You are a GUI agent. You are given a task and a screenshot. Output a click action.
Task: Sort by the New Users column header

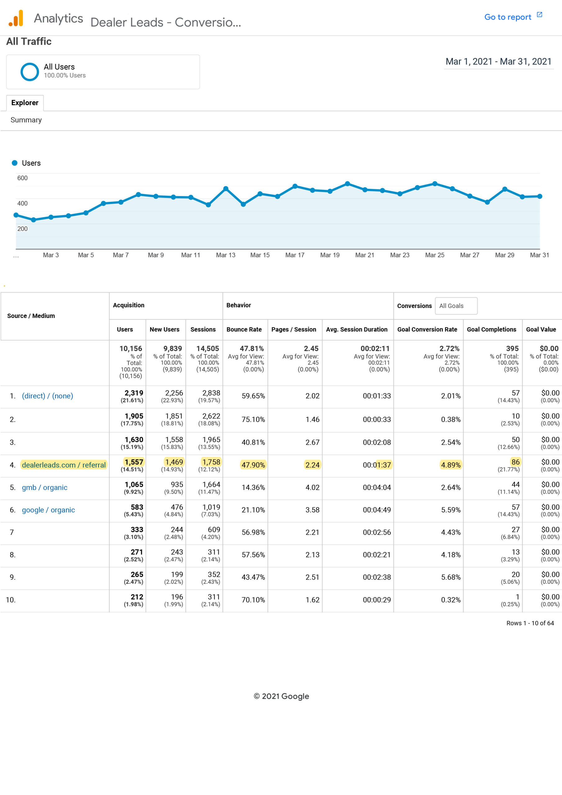pyautogui.click(x=165, y=329)
